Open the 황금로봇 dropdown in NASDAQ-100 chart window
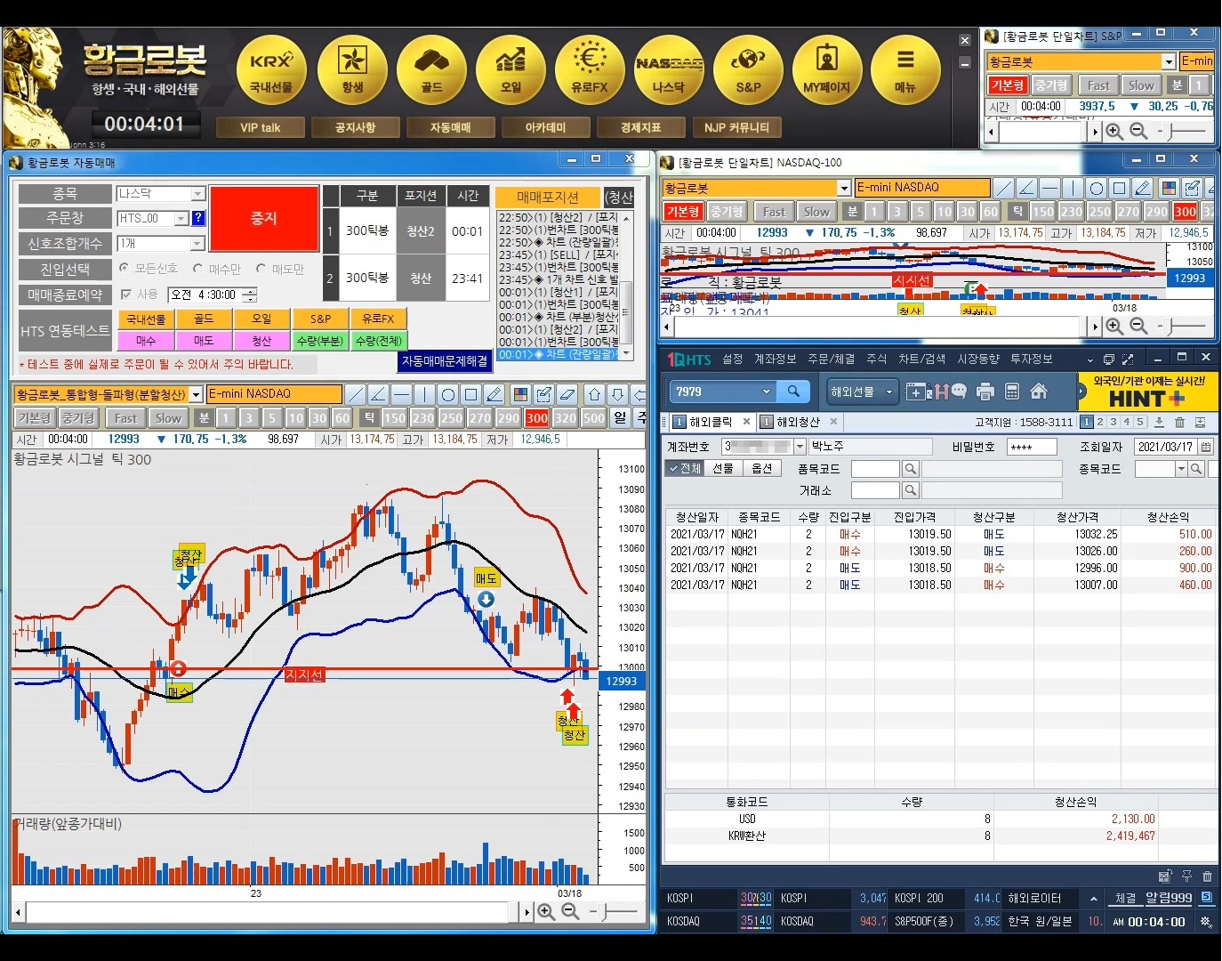Screen dimensions: 1222x961 tap(844, 188)
